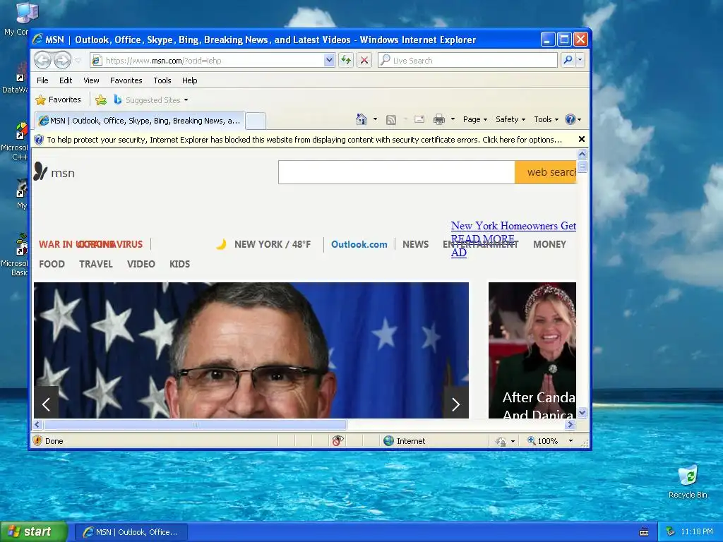This screenshot has height=542, width=723.
Task: Run search with the magnifier button
Action: click(x=568, y=60)
